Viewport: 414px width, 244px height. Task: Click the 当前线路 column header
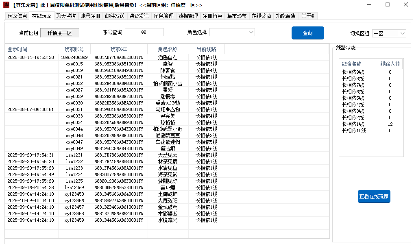(x=206, y=49)
